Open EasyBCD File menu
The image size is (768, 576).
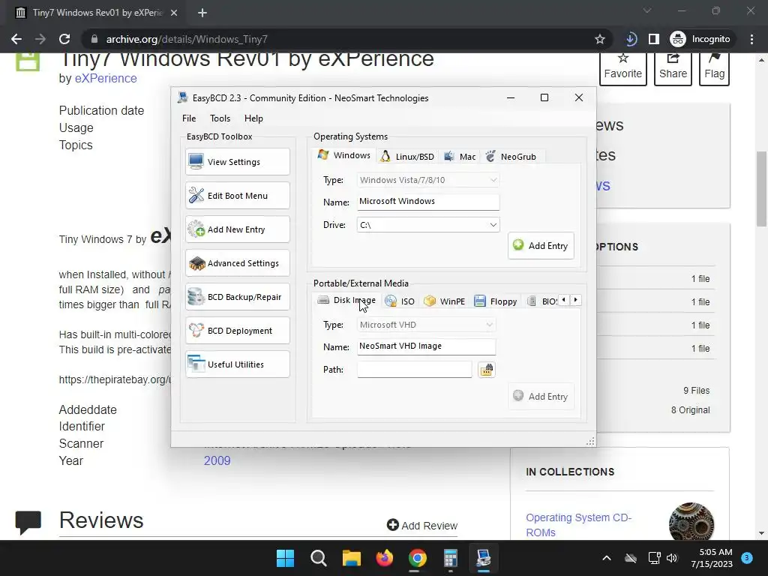pyautogui.click(x=189, y=118)
